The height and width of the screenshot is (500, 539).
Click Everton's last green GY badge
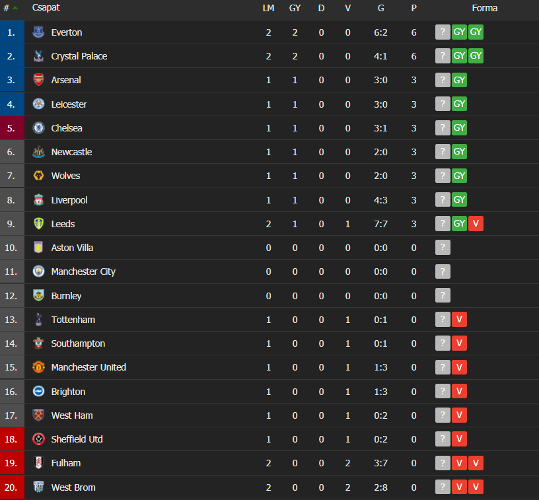coord(476,32)
